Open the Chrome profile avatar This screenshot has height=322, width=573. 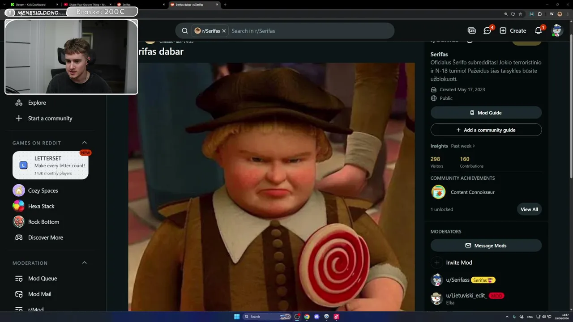[x=560, y=14]
